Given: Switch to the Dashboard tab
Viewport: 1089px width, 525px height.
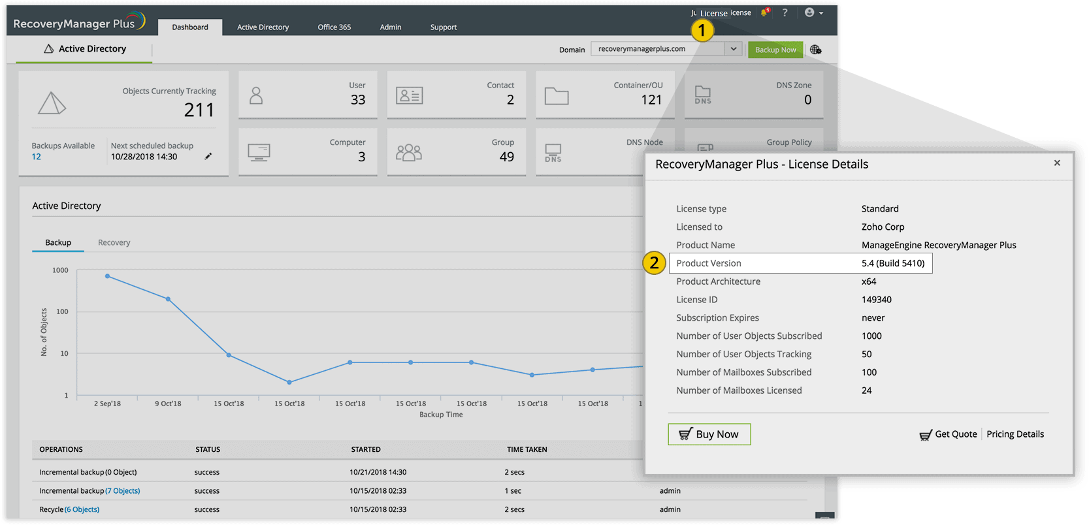Looking at the screenshot, I should [190, 27].
